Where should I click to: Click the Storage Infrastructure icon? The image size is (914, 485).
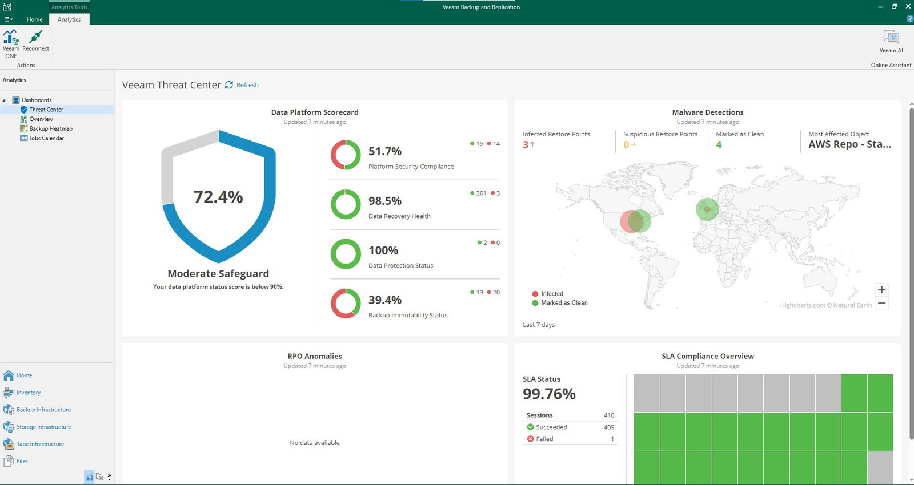[9, 427]
